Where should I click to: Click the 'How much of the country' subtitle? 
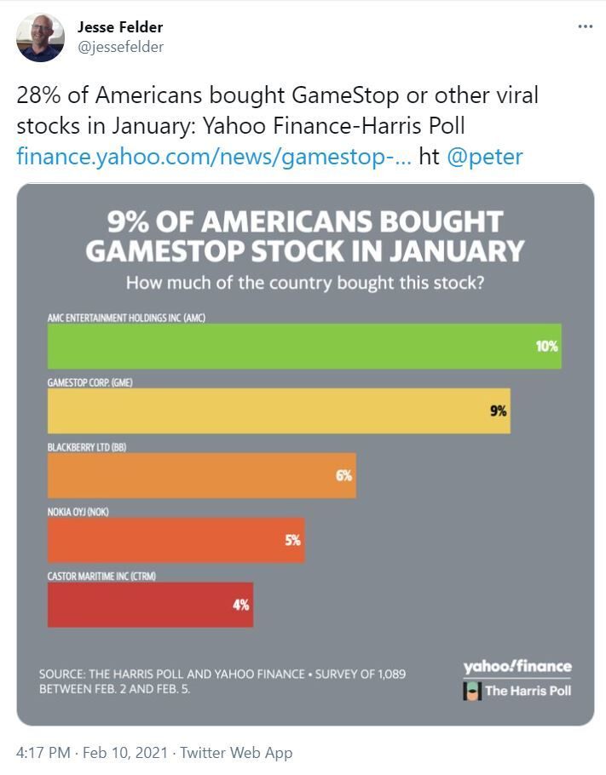[305, 283]
